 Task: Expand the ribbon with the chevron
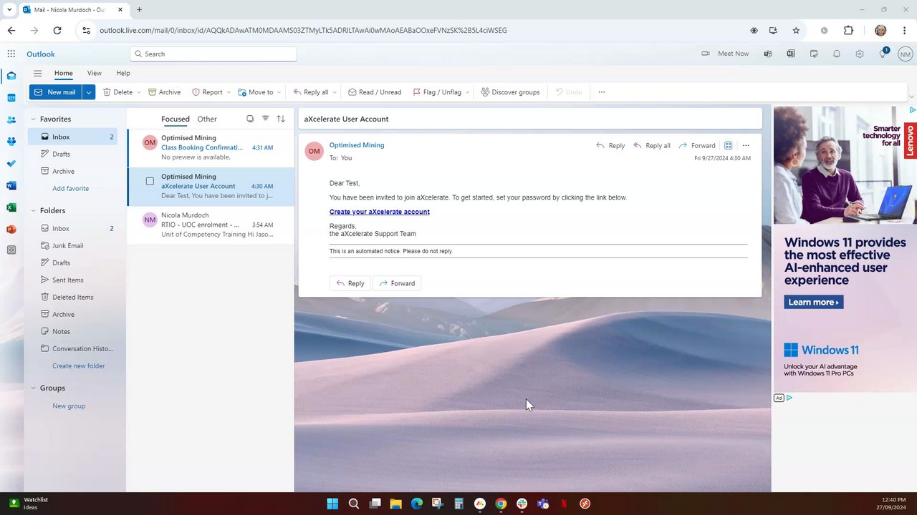[x=911, y=97]
